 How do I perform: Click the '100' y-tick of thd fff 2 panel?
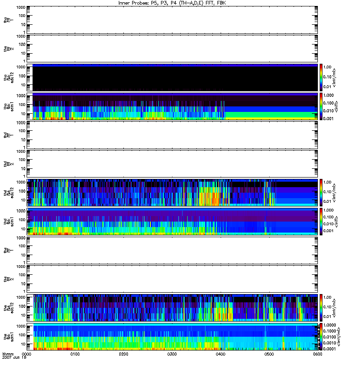click(22, 160)
